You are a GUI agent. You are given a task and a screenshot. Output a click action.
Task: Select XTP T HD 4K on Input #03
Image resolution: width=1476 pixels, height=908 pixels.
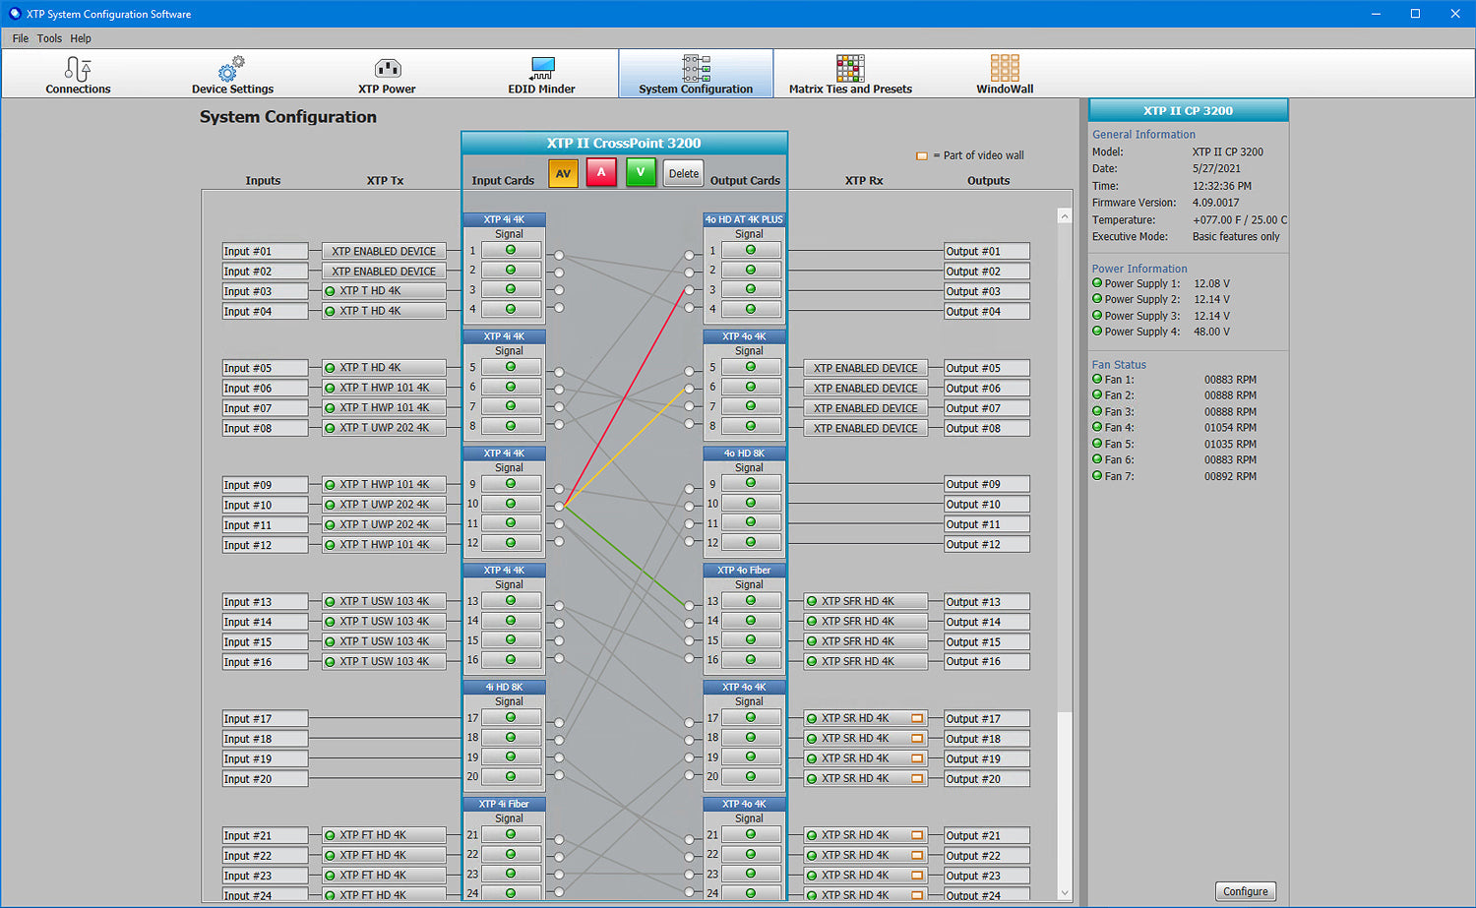point(384,290)
